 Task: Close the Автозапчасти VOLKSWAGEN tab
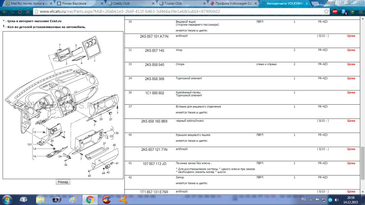coord(307,4)
